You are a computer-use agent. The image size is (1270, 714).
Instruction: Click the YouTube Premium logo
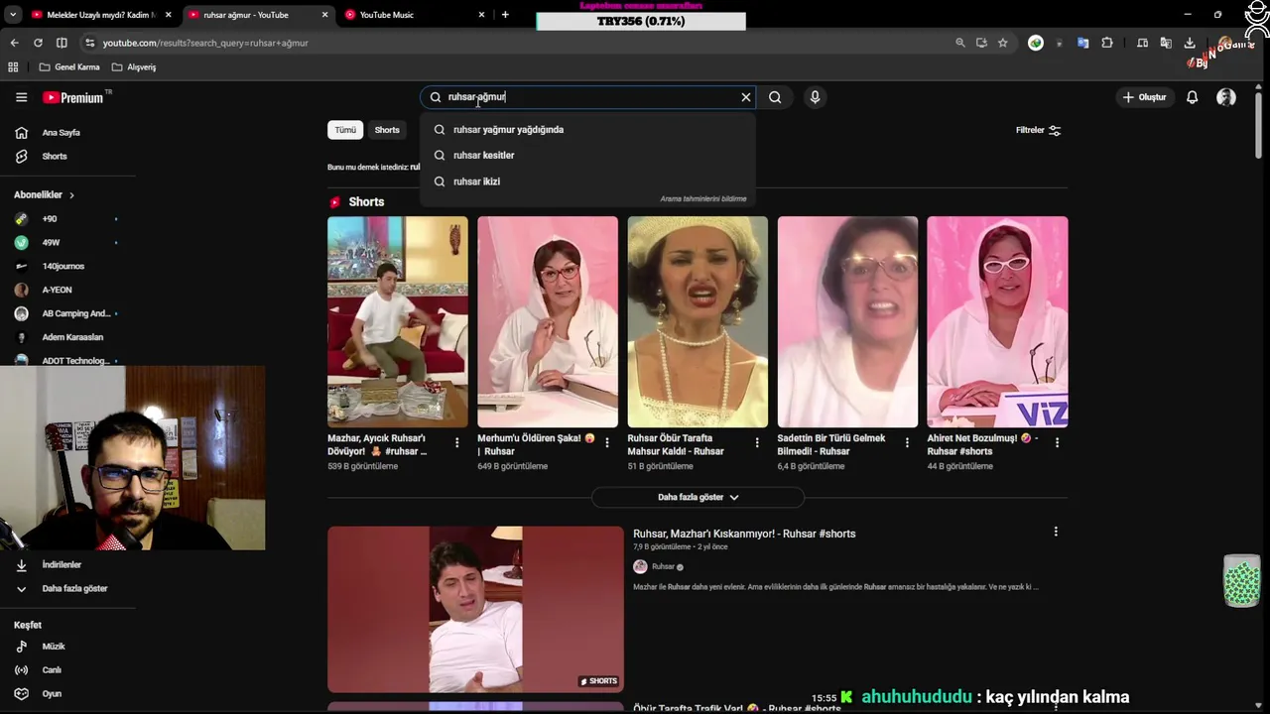[72, 97]
